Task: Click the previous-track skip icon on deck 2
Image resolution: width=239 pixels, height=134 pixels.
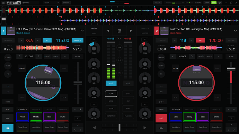Action: 161,86
